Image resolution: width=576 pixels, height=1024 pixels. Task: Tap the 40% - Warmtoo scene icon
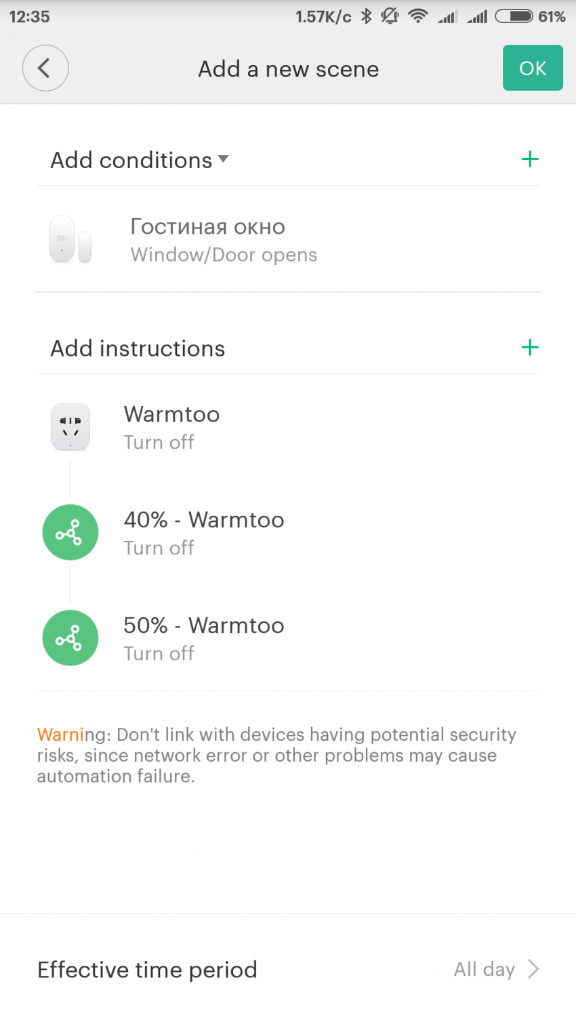70,533
